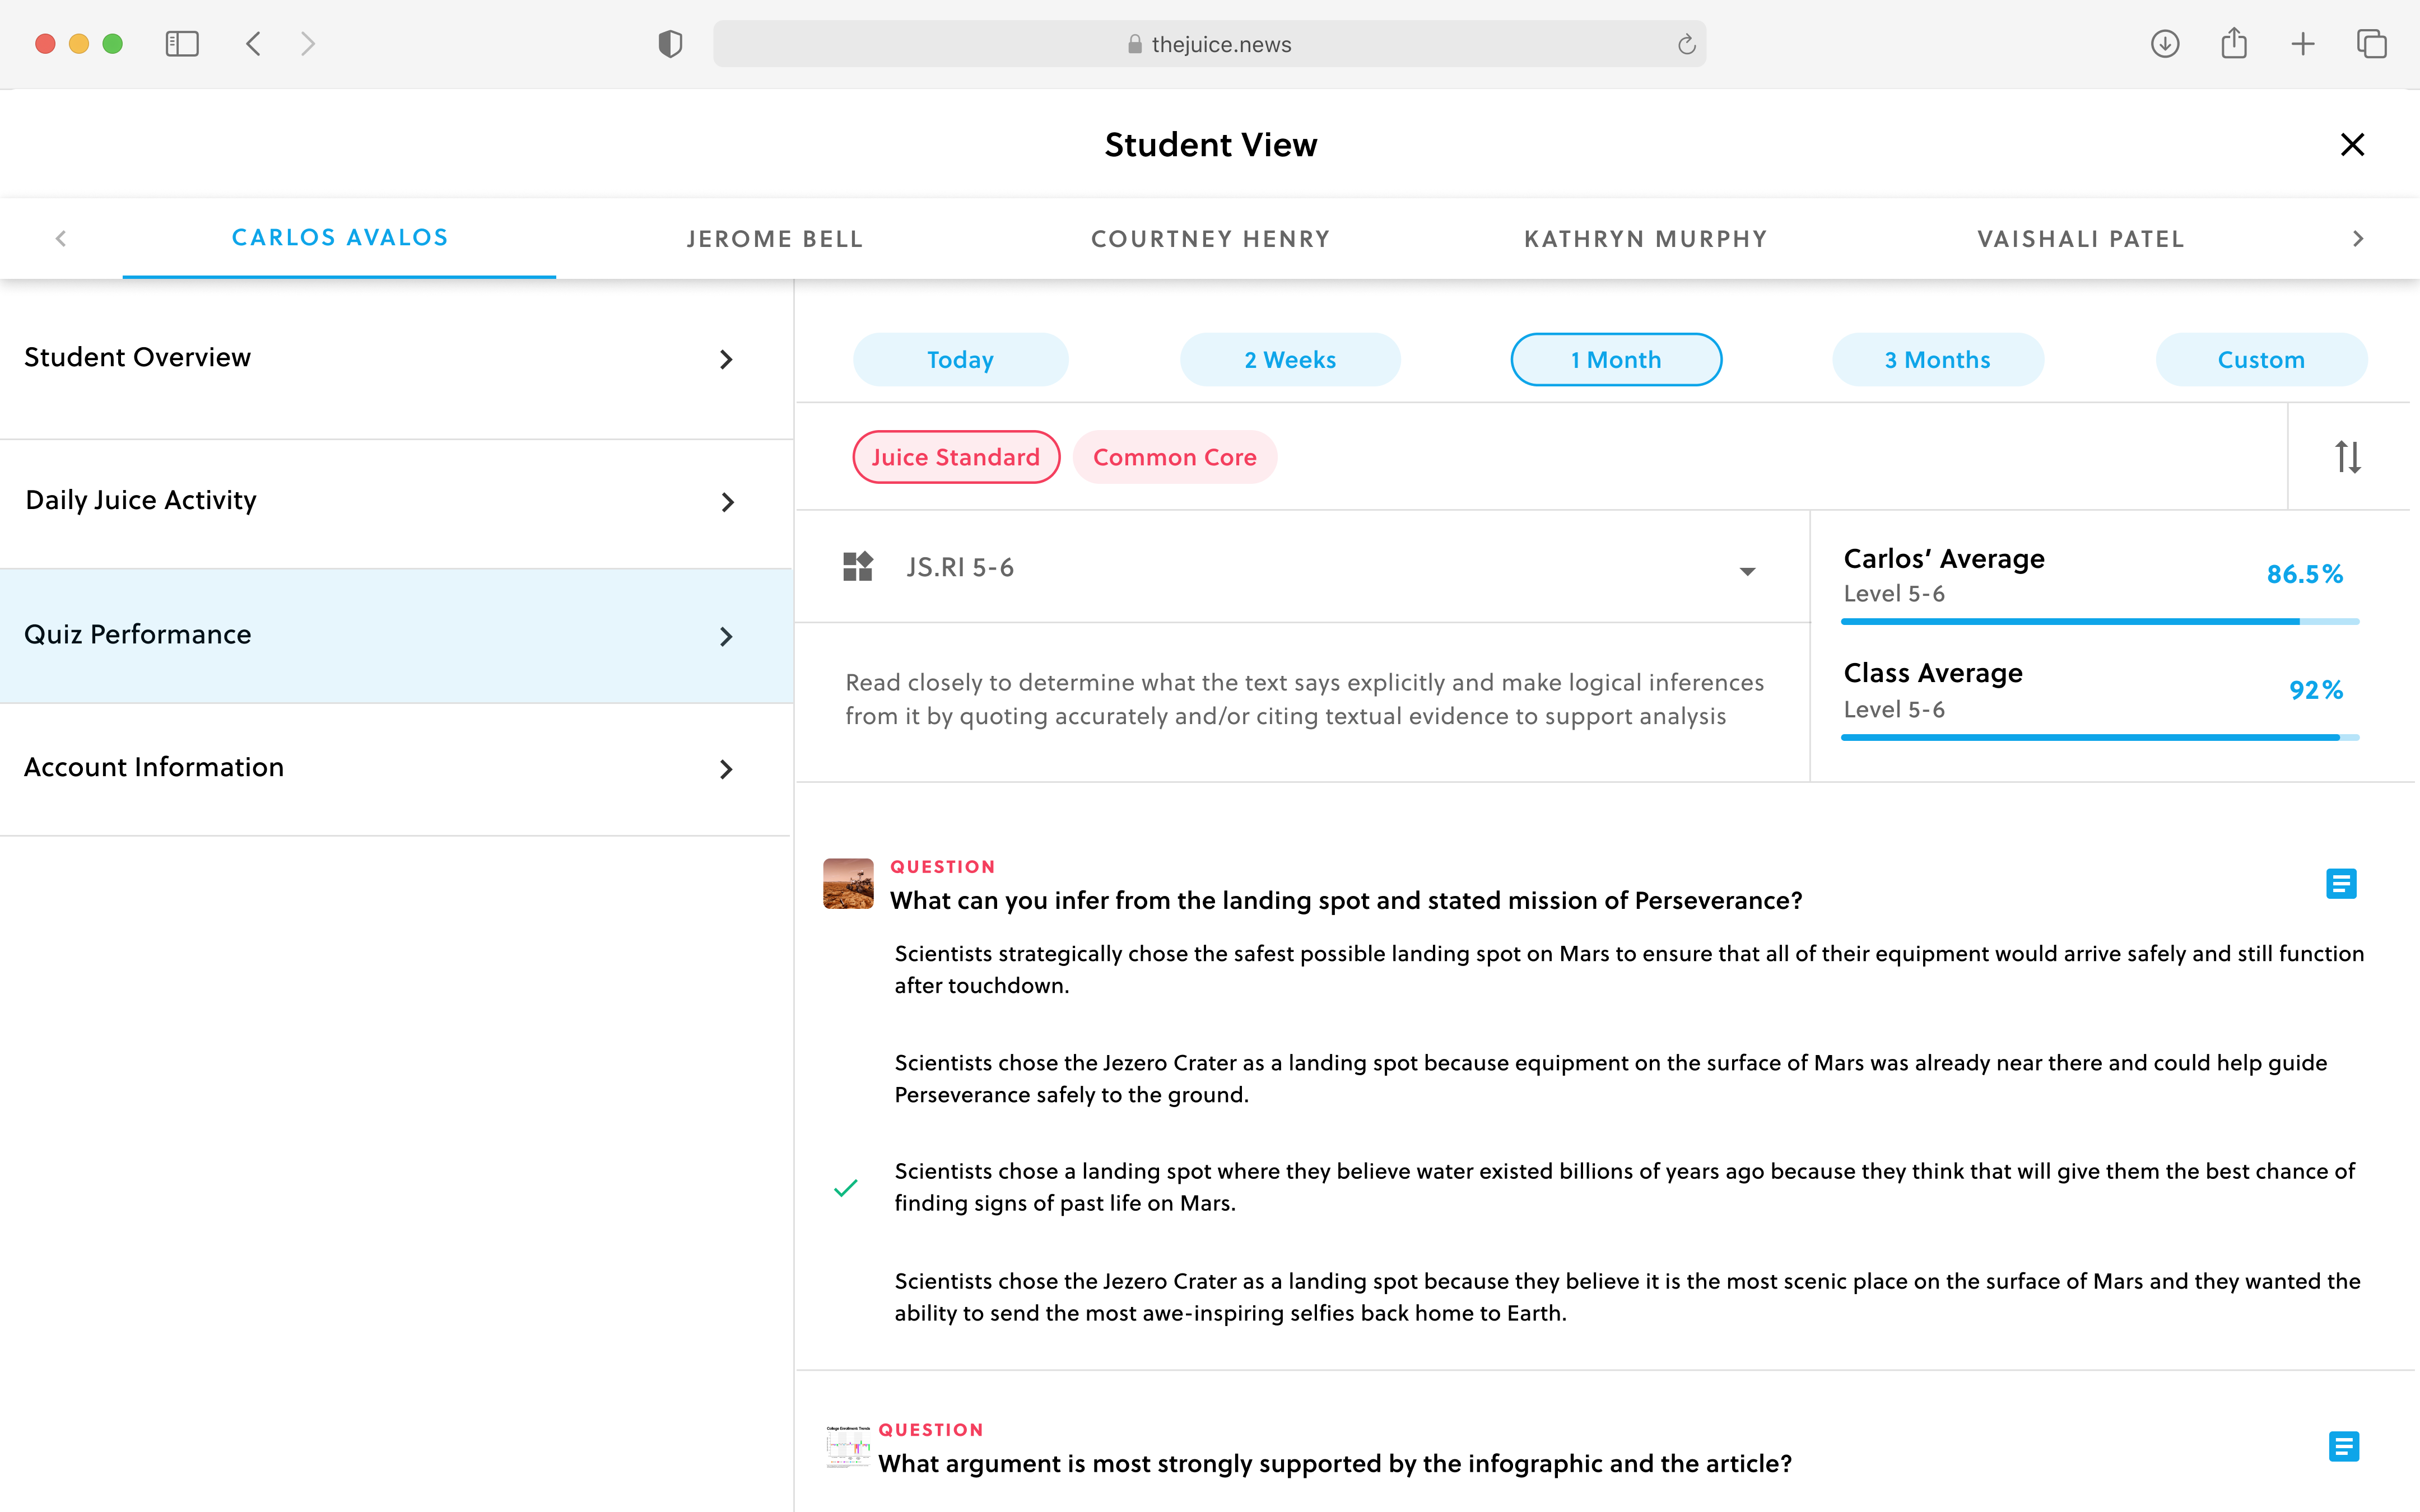Reload the page with the refresh icon
Screen dimensions: 2420x1512
[x=1686, y=44]
